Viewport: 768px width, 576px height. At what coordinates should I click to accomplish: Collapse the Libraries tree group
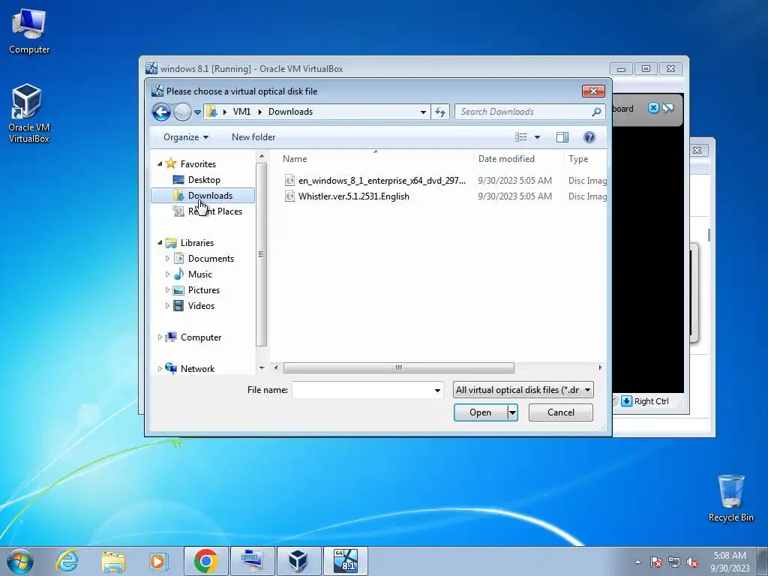(160, 243)
